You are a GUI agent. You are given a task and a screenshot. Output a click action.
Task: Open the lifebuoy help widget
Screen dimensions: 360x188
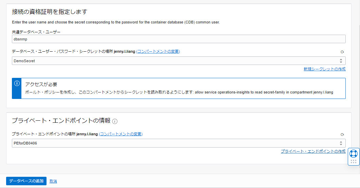tap(354, 154)
